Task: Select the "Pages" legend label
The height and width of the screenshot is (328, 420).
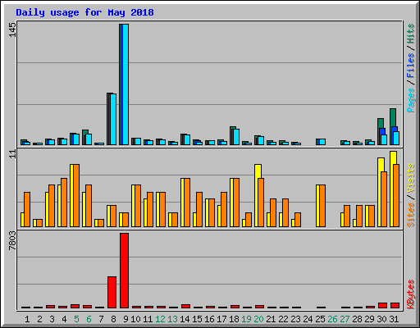Action: (410, 100)
